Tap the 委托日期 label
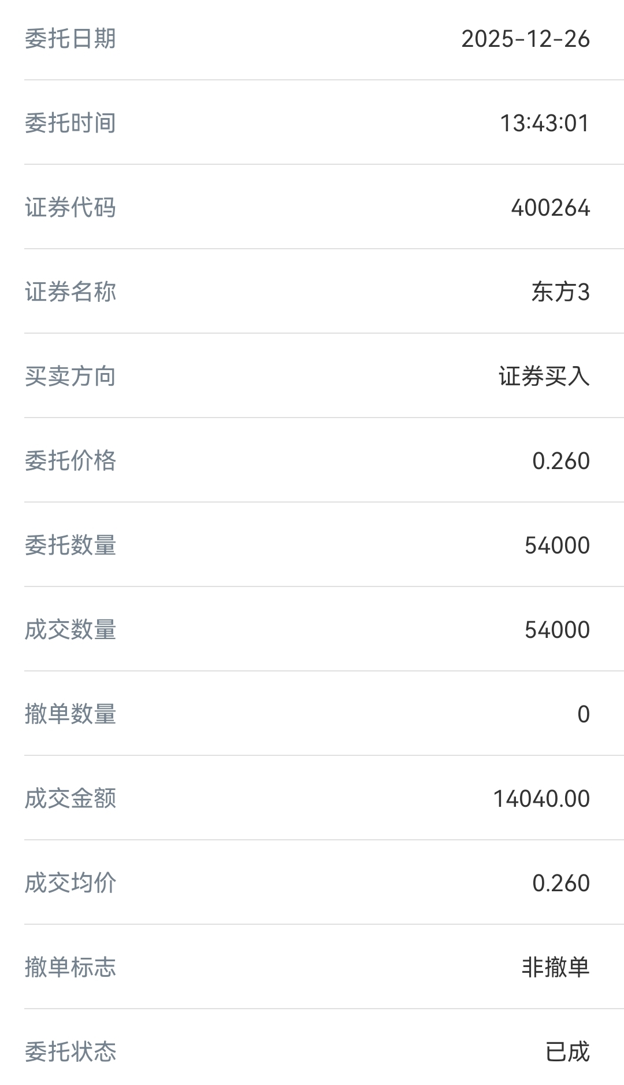624x1085 pixels. point(70,39)
